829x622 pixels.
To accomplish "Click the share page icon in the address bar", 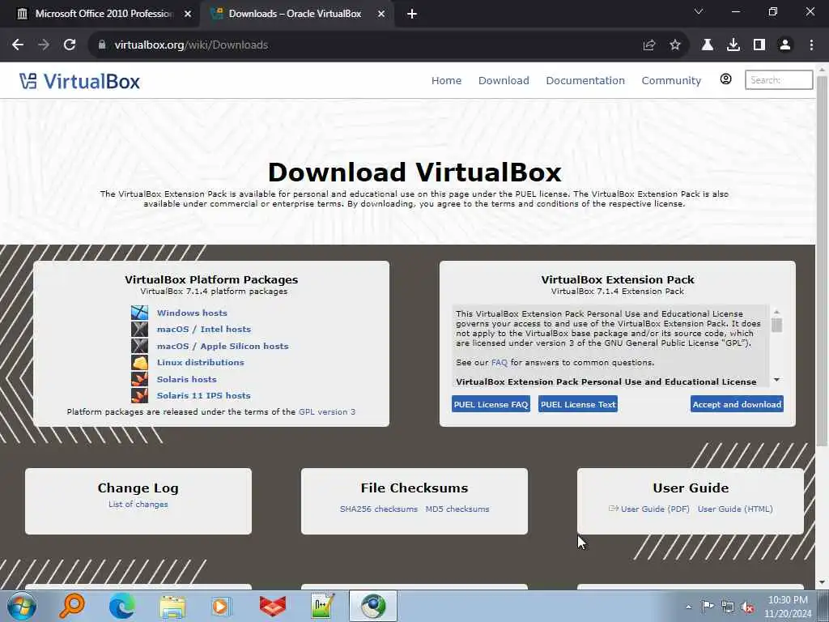I will coord(649,45).
